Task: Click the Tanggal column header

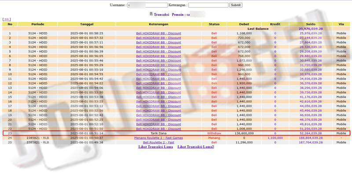Action: 87,24
